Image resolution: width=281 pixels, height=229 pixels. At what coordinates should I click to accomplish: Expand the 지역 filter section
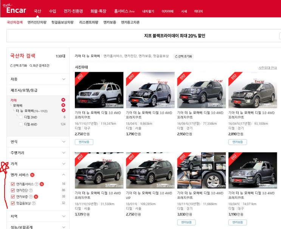click(x=38, y=216)
